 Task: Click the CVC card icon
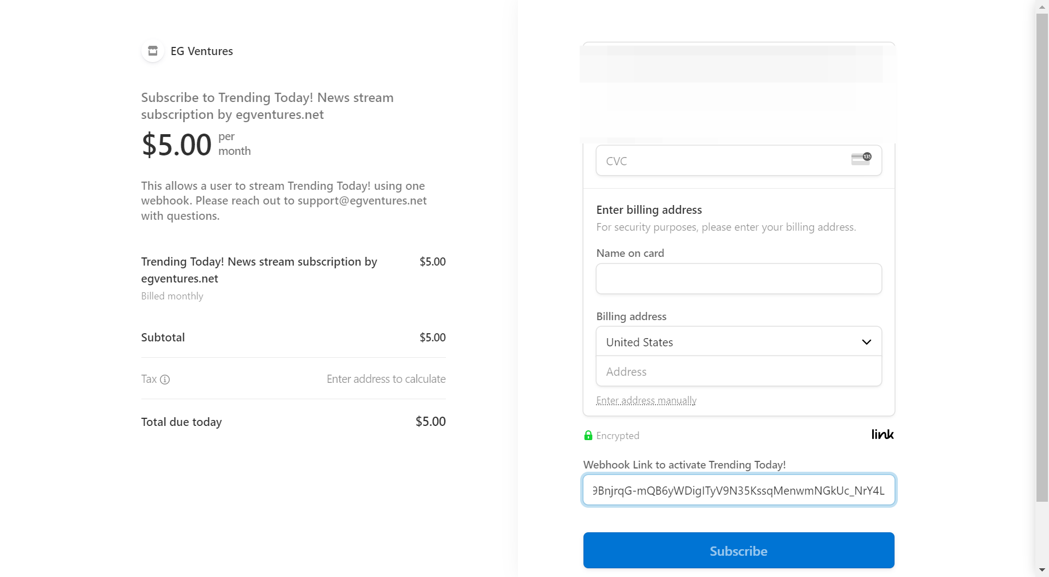(861, 159)
